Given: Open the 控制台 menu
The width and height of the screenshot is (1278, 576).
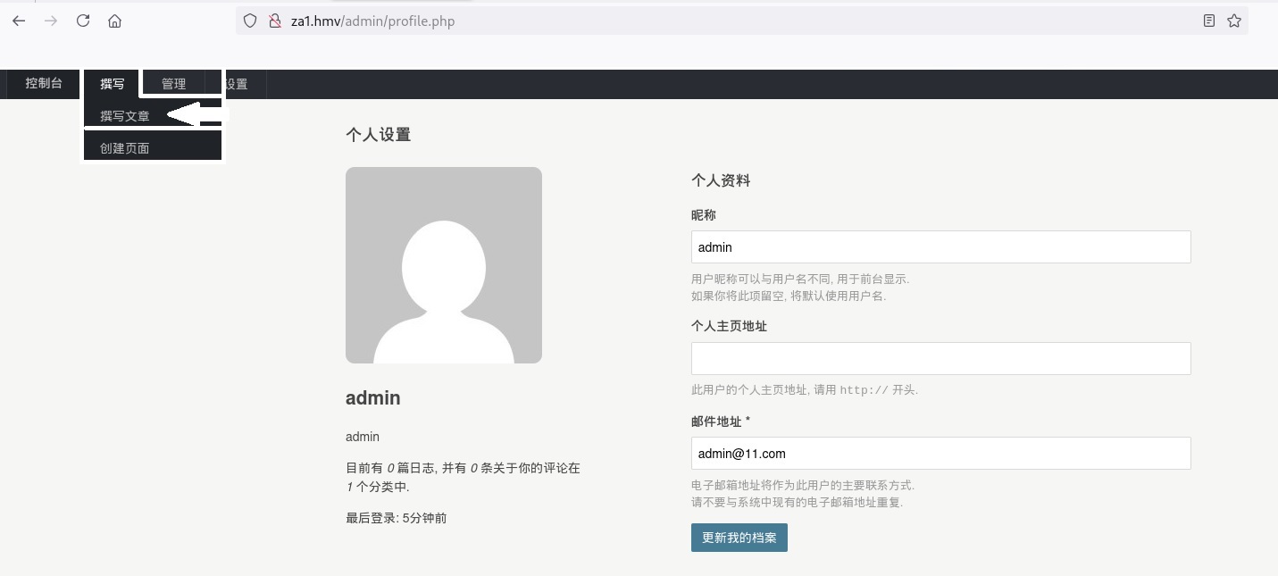Looking at the screenshot, I should click(44, 84).
